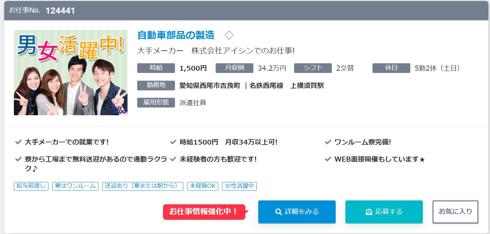Click the checkmark beside 大手メーカーでの就業です!
Viewport: 490px width, 234px height.
[x=18, y=142]
